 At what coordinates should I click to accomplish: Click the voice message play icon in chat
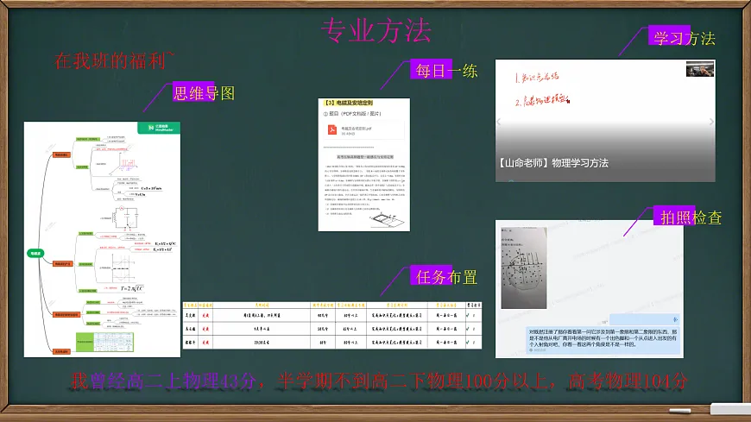[x=675, y=319]
